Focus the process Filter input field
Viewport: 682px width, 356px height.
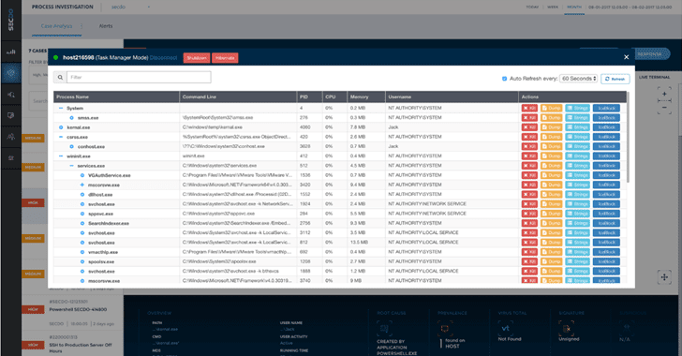click(x=139, y=78)
